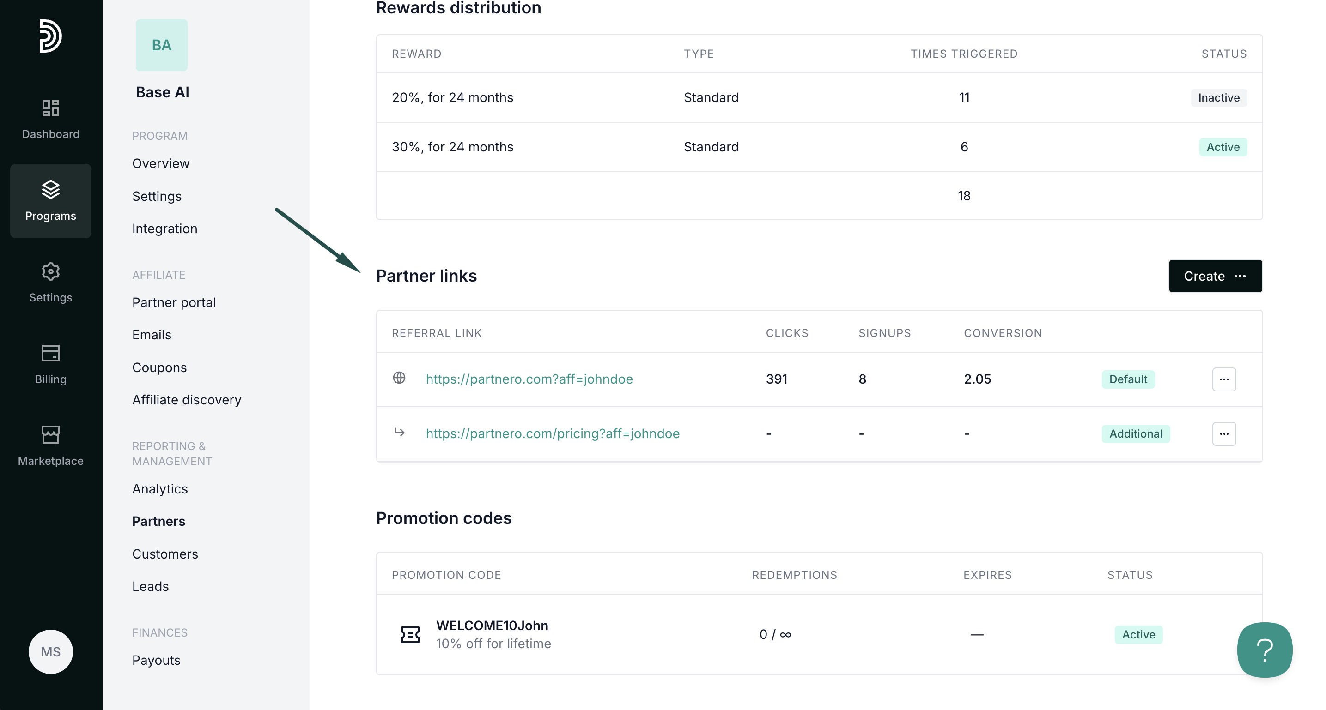1326x710 pixels.
Task: Open the Dashboard sidebar icon
Action: click(50, 108)
